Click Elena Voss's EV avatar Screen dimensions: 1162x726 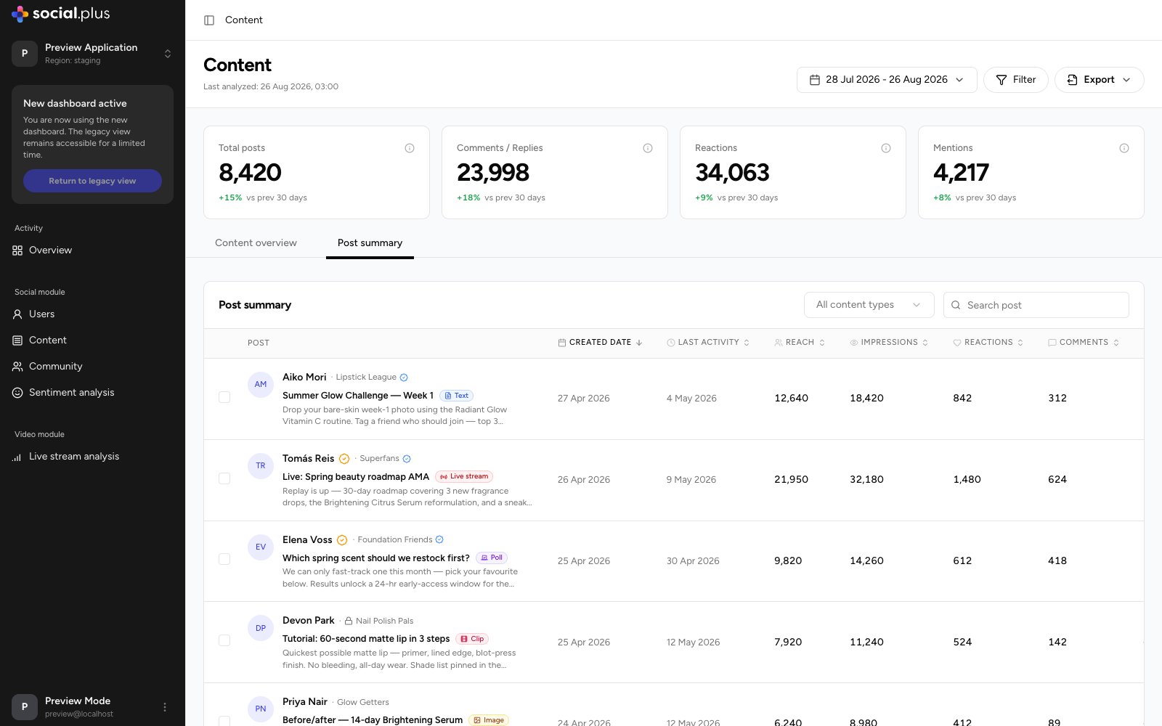(x=261, y=547)
